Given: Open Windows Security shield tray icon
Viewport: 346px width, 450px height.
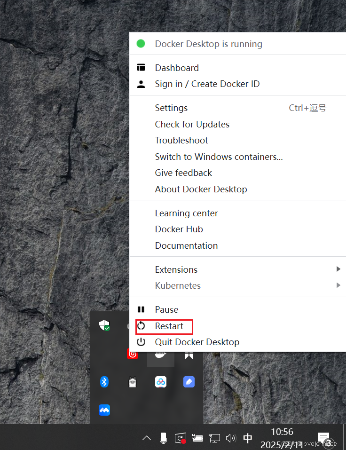Looking at the screenshot, I should [104, 325].
